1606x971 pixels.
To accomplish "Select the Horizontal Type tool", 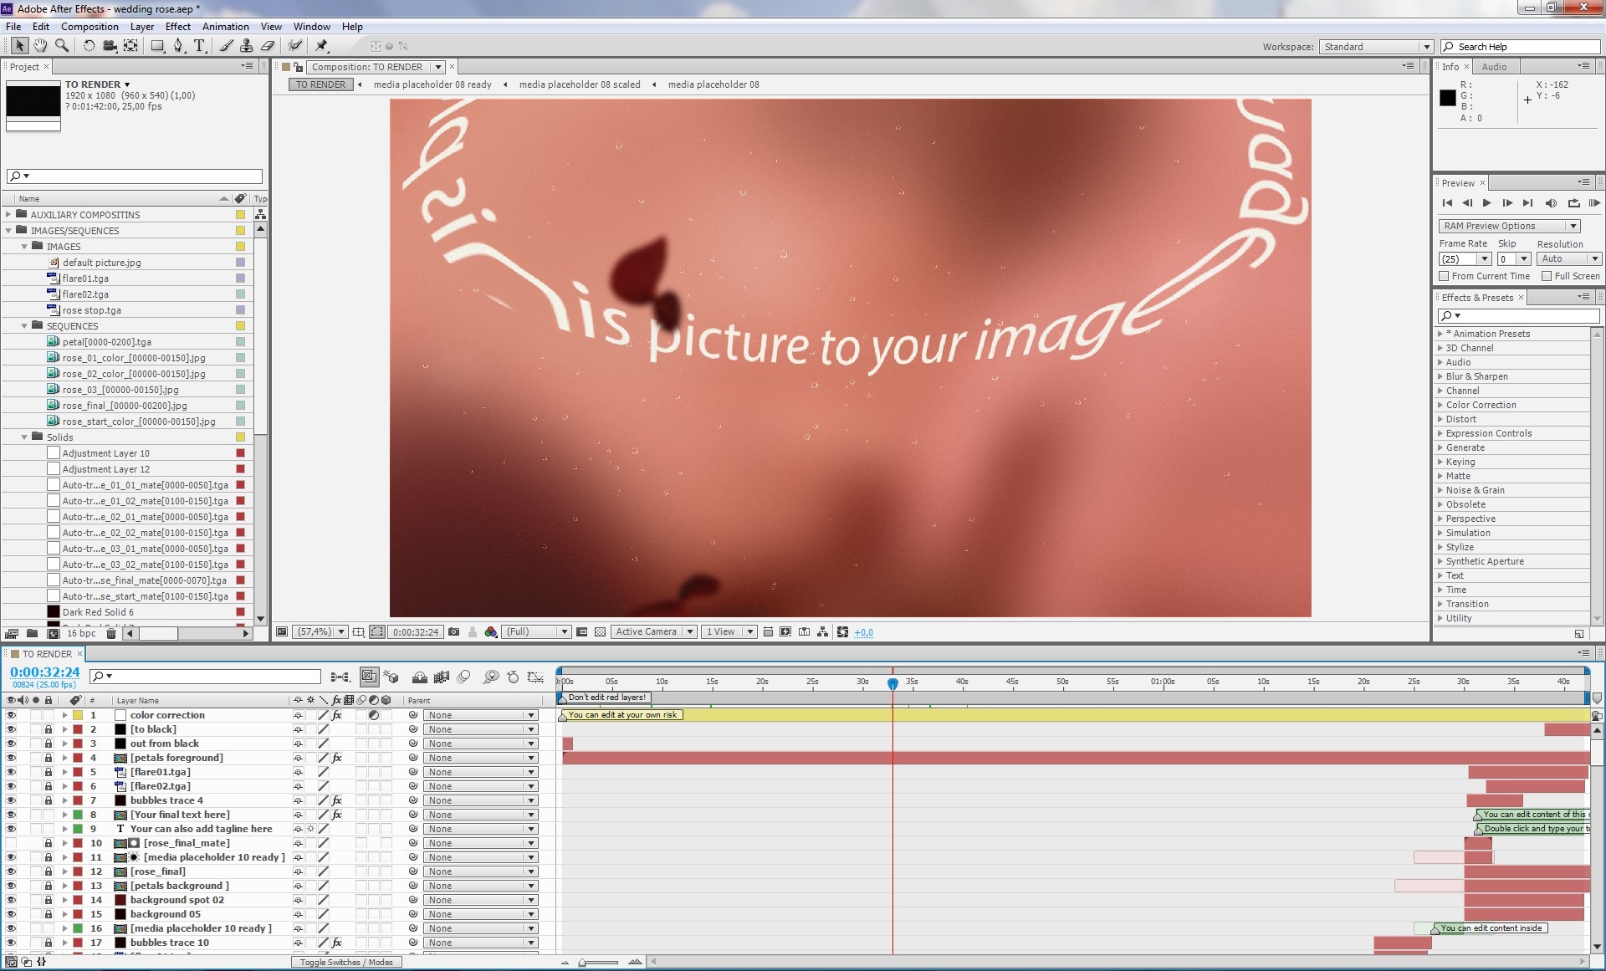I will click(199, 46).
